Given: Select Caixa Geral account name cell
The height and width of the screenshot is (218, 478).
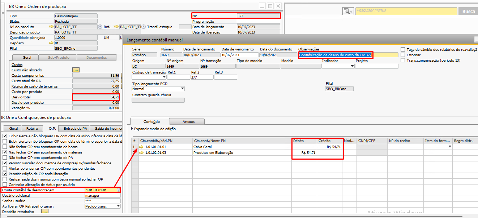Looking at the screenshot, I should click(x=242, y=147).
